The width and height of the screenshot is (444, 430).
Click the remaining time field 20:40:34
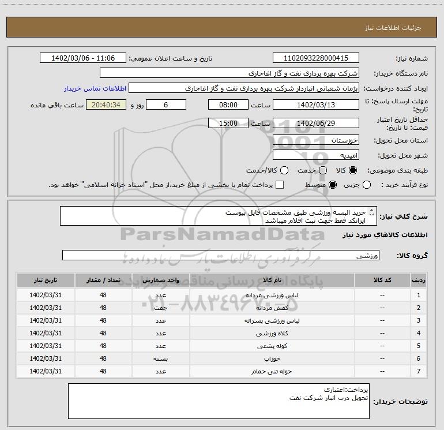106,104
